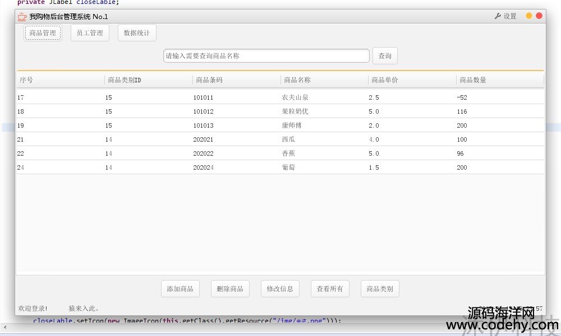The image size is (561, 336).
Task: Select the row named 果粒奶优
Action: (x=280, y=111)
